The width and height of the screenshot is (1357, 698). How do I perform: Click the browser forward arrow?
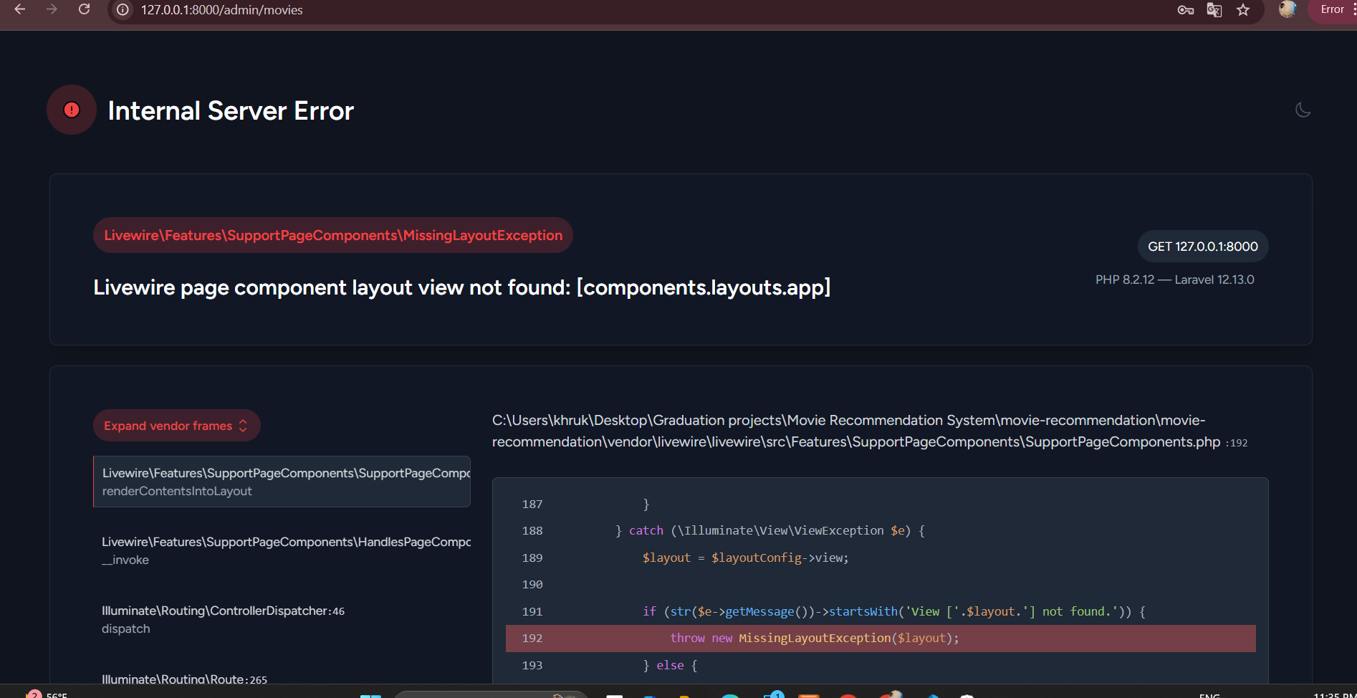[52, 9]
